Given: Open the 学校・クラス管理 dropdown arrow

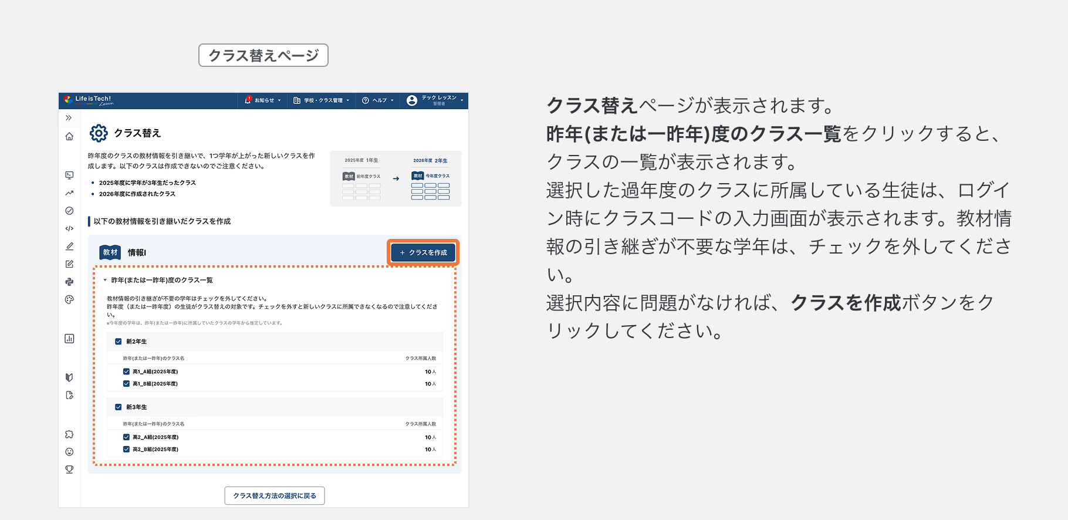Looking at the screenshot, I should (x=348, y=100).
